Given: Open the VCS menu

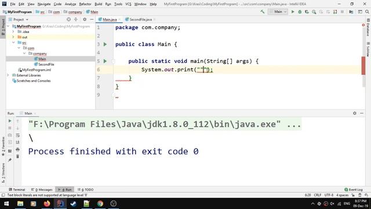Looking at the screenshot, I should click(128, 4).
